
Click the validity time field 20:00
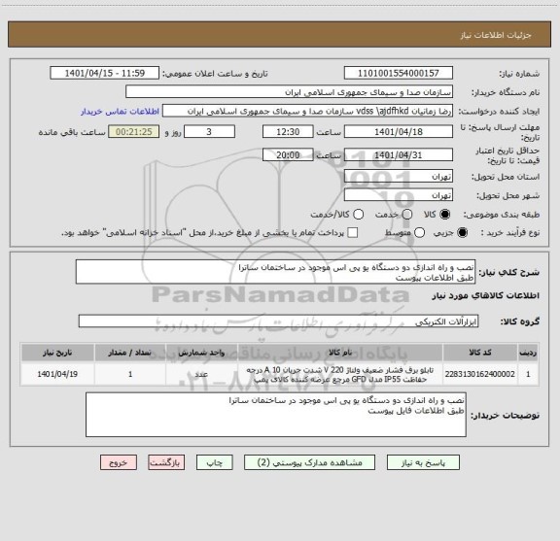click(288, 154)
